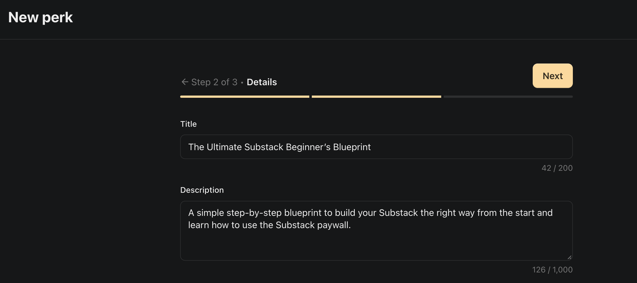The image size is (637, 283).
Task: Click the Title field label
Action: [x=189, y=124]
